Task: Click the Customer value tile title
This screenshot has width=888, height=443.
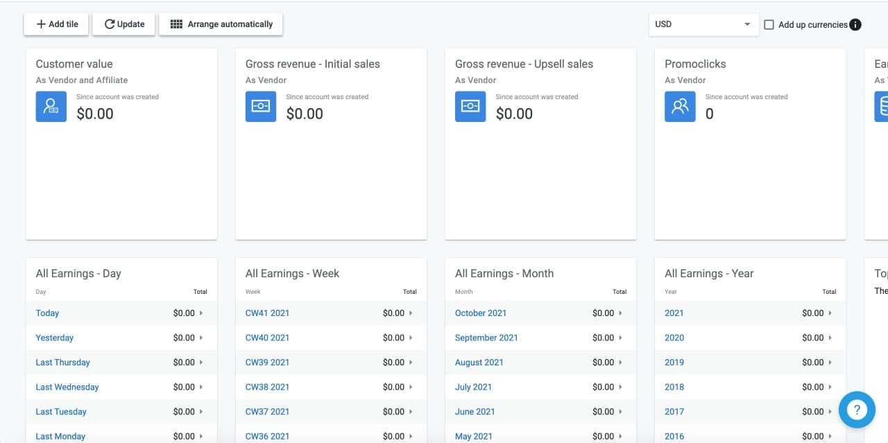Action: pyautogui.click(x=74, y=64)
